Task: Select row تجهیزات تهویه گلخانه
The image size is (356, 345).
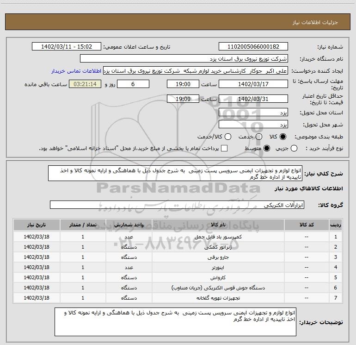Action: [x=178, y=298]
